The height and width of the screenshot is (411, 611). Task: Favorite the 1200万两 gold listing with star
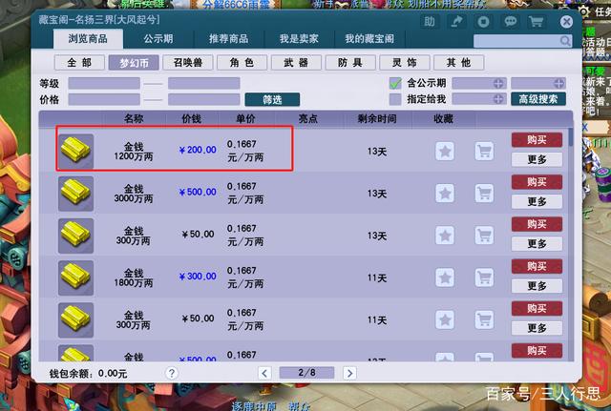click(x=445, y=151)
